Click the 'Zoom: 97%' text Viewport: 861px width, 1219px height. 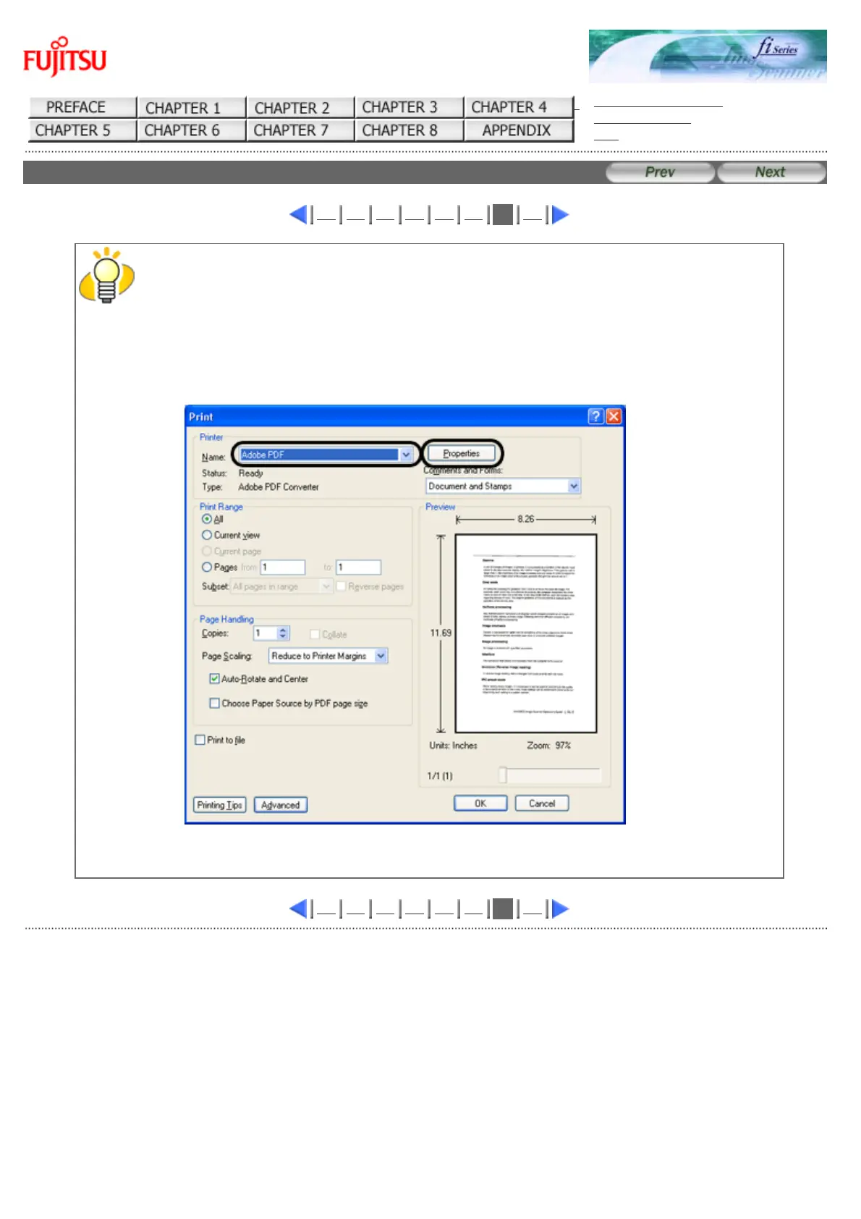point(549,746)
